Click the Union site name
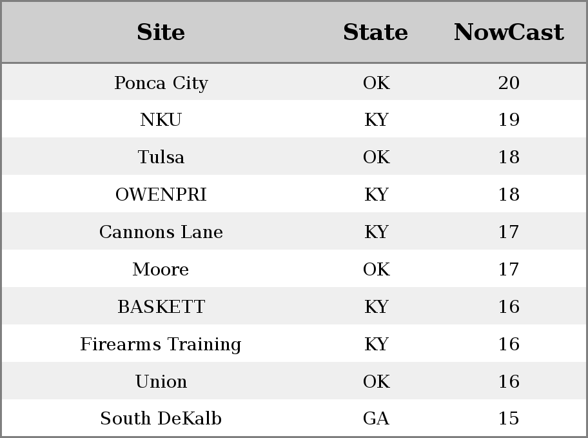The width and height of the screenshot is (588, 438). (161, 382)
